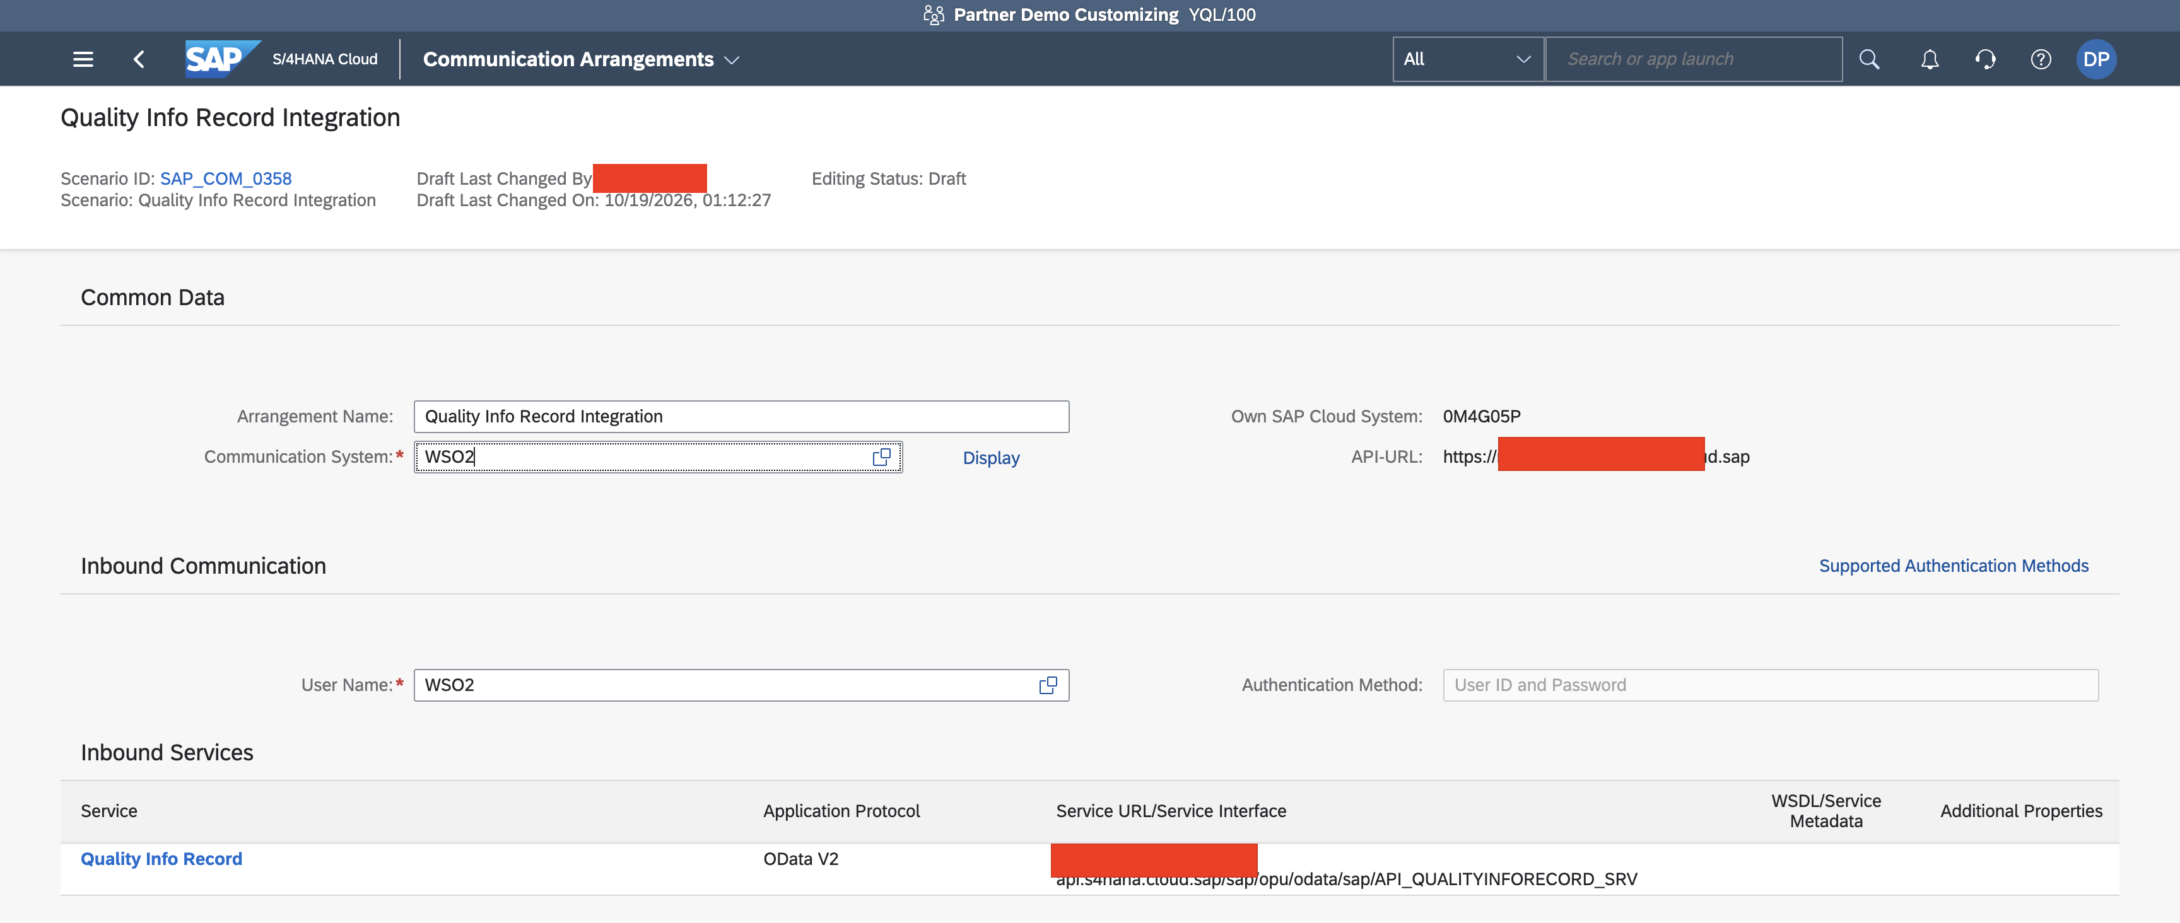Screen dimensions: 2180x923
Task: Click the WSDL/Service Metadata column header
Action: click(x=1826, y=811)
